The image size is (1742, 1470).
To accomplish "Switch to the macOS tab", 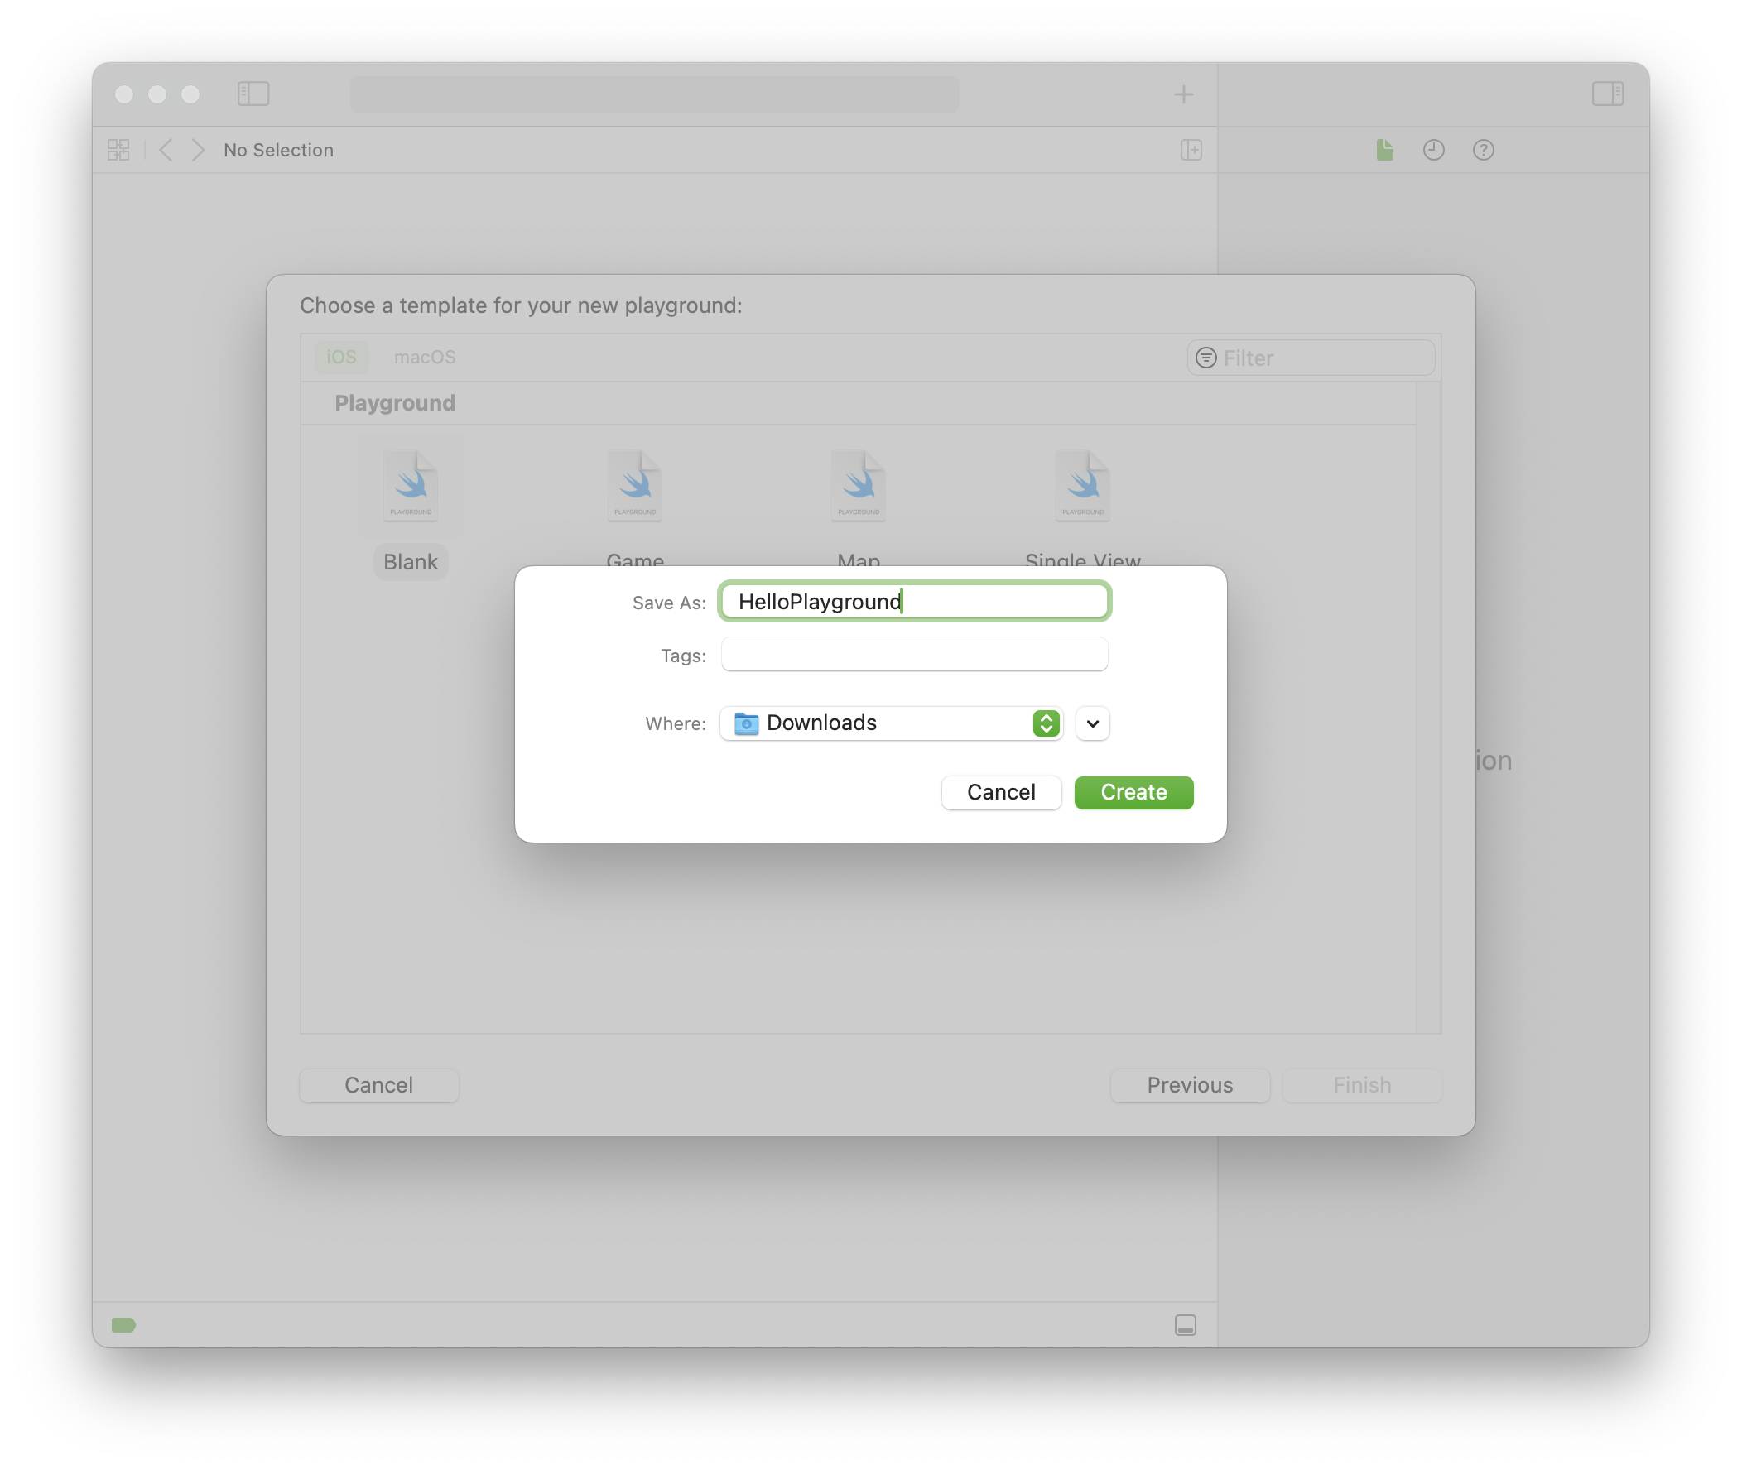I will (424, 357).
